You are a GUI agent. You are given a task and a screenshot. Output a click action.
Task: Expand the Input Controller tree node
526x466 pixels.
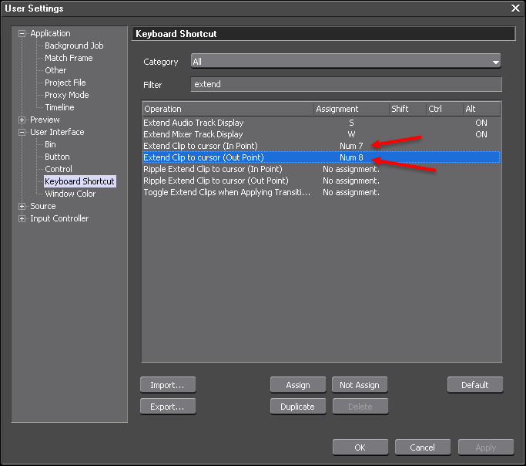(x=22, y=219)
